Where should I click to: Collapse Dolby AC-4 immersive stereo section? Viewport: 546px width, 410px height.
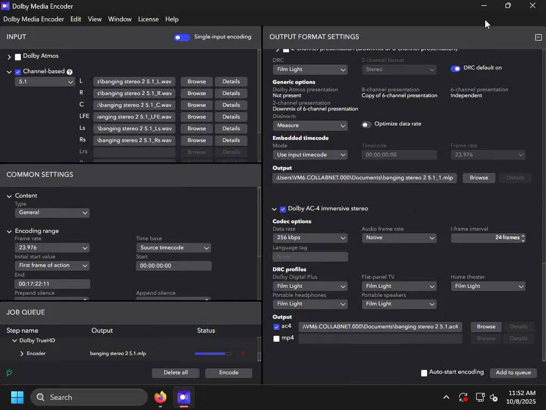[x=274, y=209]
